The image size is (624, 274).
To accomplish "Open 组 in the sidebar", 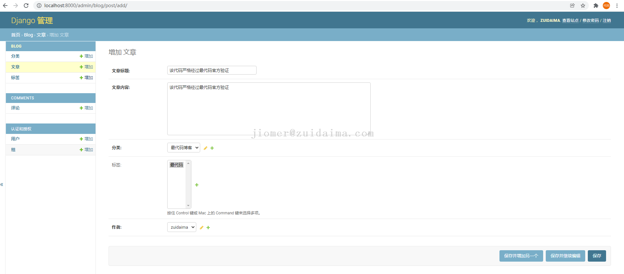I will (x=13, y=150).
